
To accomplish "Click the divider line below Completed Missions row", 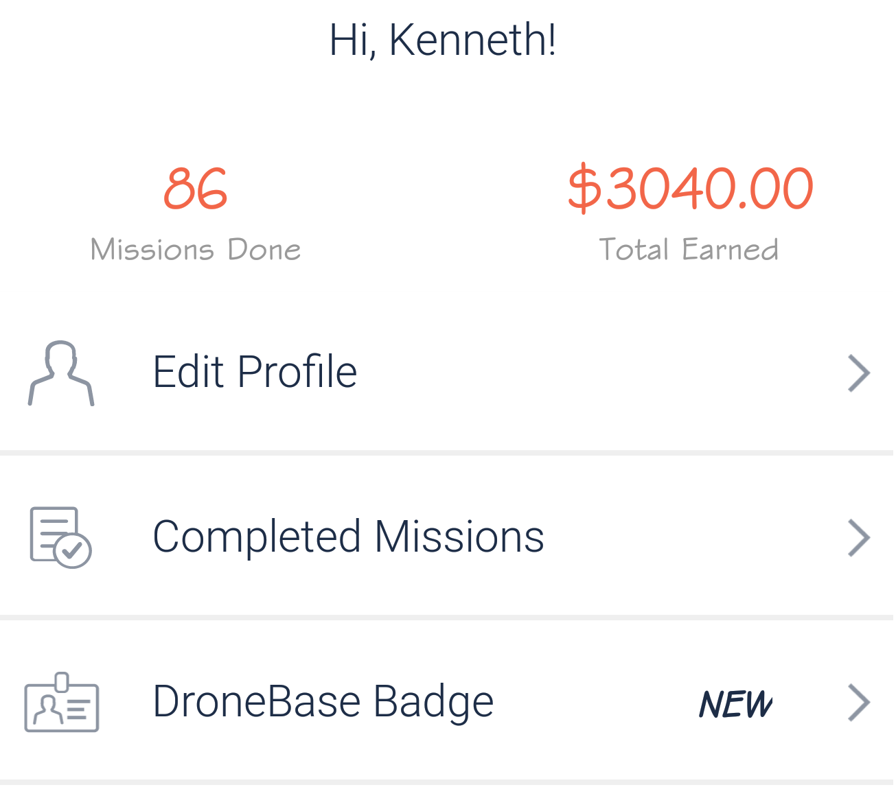I will 448,618.
